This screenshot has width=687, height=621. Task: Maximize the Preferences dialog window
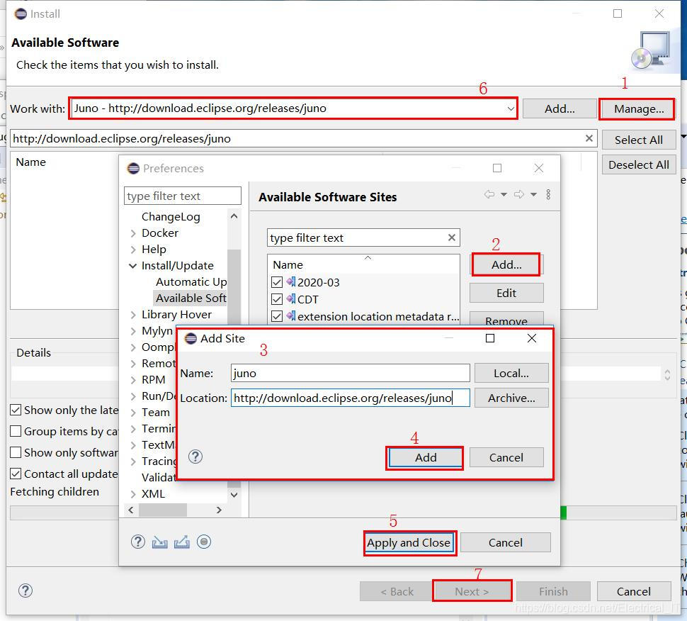[x=497, y=168]
